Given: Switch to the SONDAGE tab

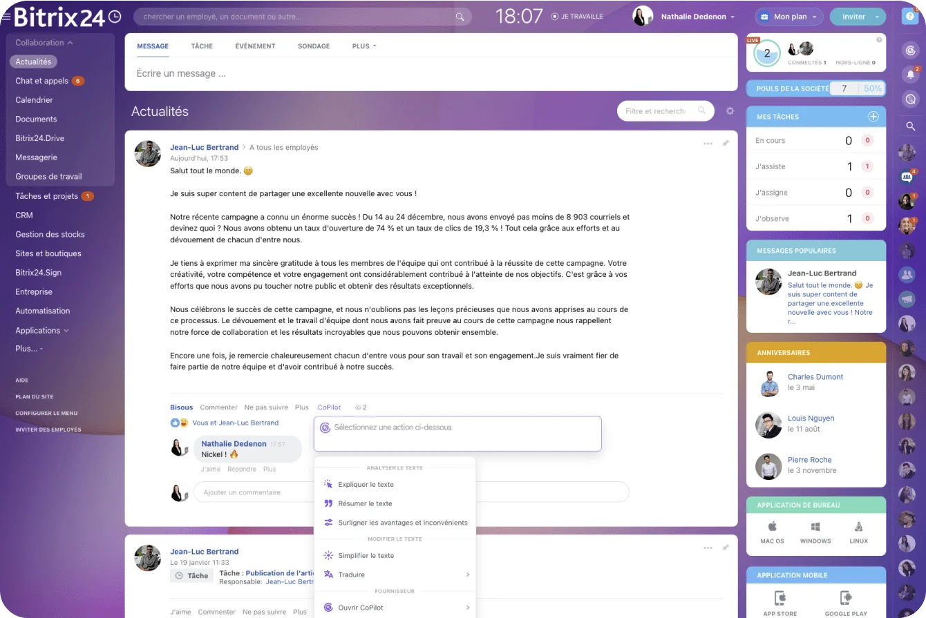Looking at the screenshot, I should 314,46.
